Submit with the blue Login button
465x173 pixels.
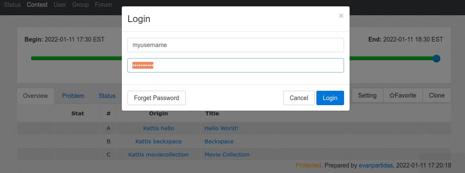(330, 98)
